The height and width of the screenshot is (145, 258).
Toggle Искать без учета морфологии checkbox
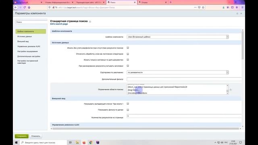[x=128, y=48]
